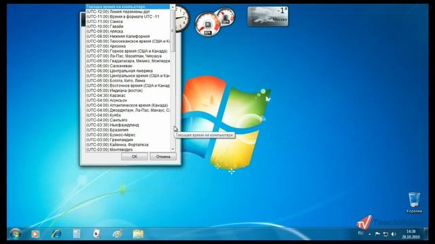Select '(UTC-03:30) Ньюфаундленд' time zone
This screenshot has width=435, height=244.
click(x=128, y=125)
